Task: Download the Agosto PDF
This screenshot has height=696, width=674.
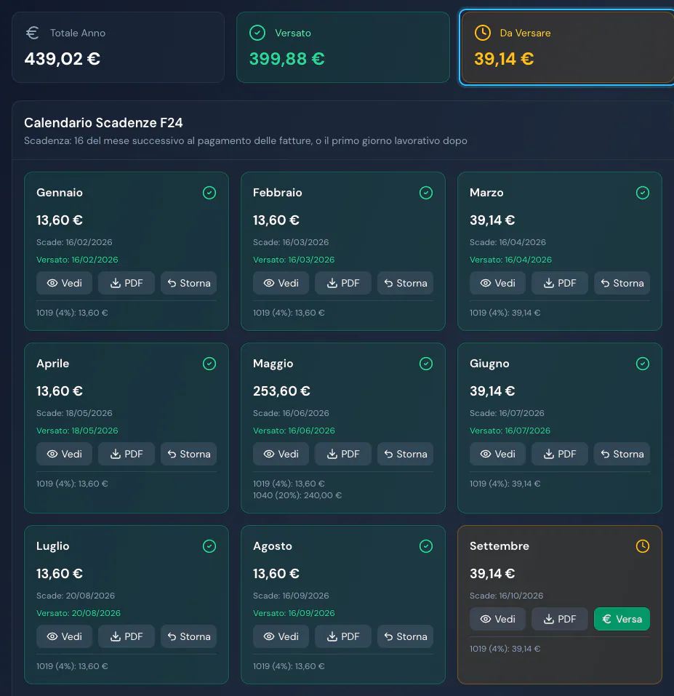Action: click(x=343, y=636)
